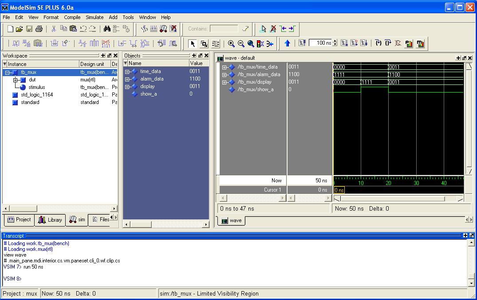Open the Compile menu
477x300 pixels.
pyautogui.click(x=72, y=17)
